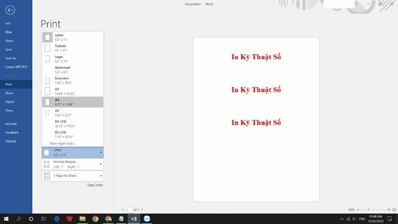Click the Zalo icon in the taskbar

tap(147, 219)
